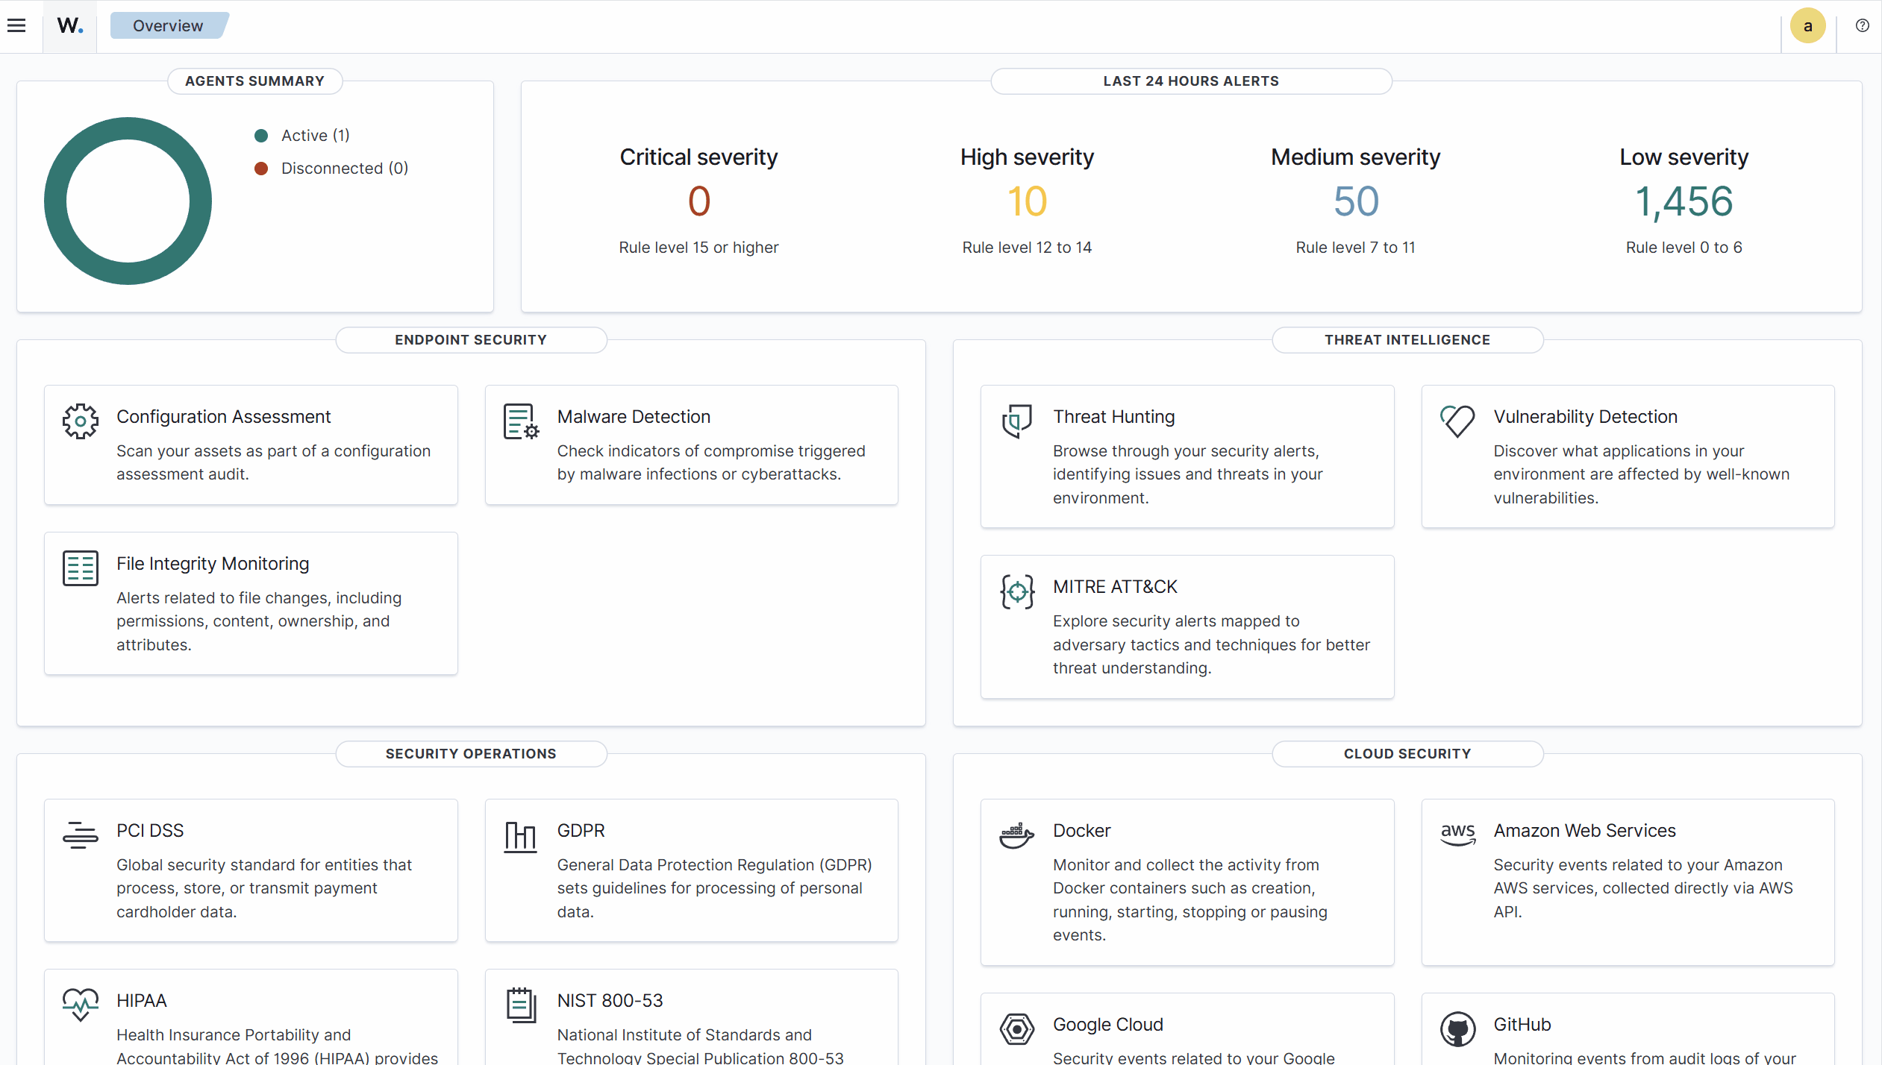
Task: Click the Configuration Assessment gear icon
Action: pyautogui.click(x=81, y=421)
